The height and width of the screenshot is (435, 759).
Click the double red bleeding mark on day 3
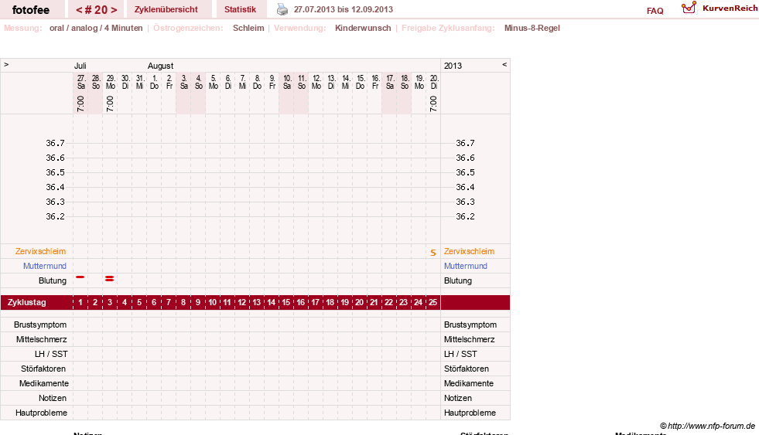point(109,278)
